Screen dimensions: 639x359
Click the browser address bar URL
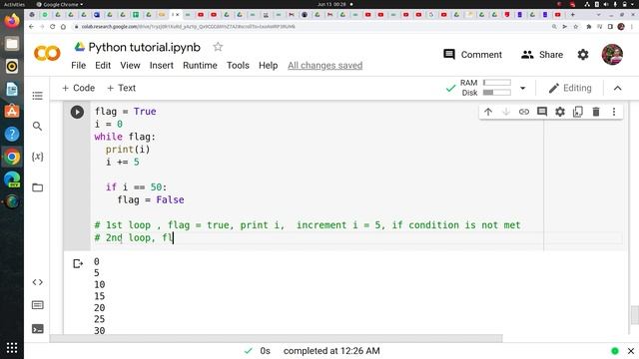[188, 27]
